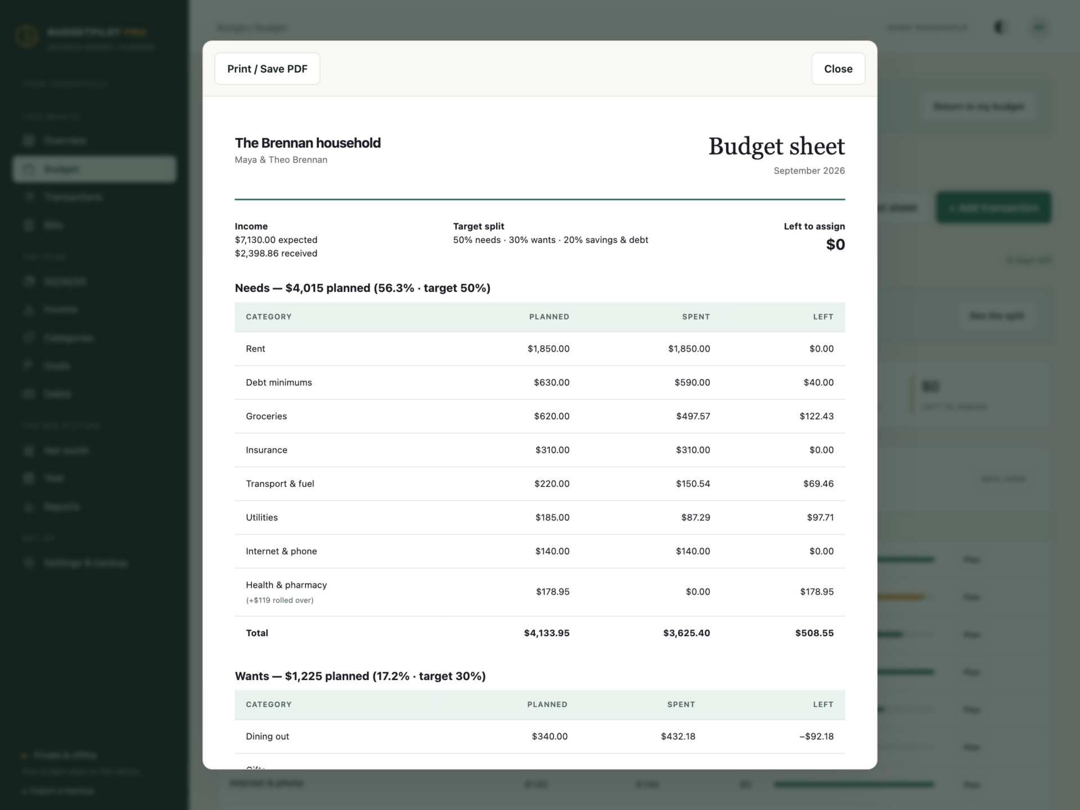This screenshot has height=810, width=1080.
Task: Select the '(+$119 rolled over)' note
Action: coord(280,600)
